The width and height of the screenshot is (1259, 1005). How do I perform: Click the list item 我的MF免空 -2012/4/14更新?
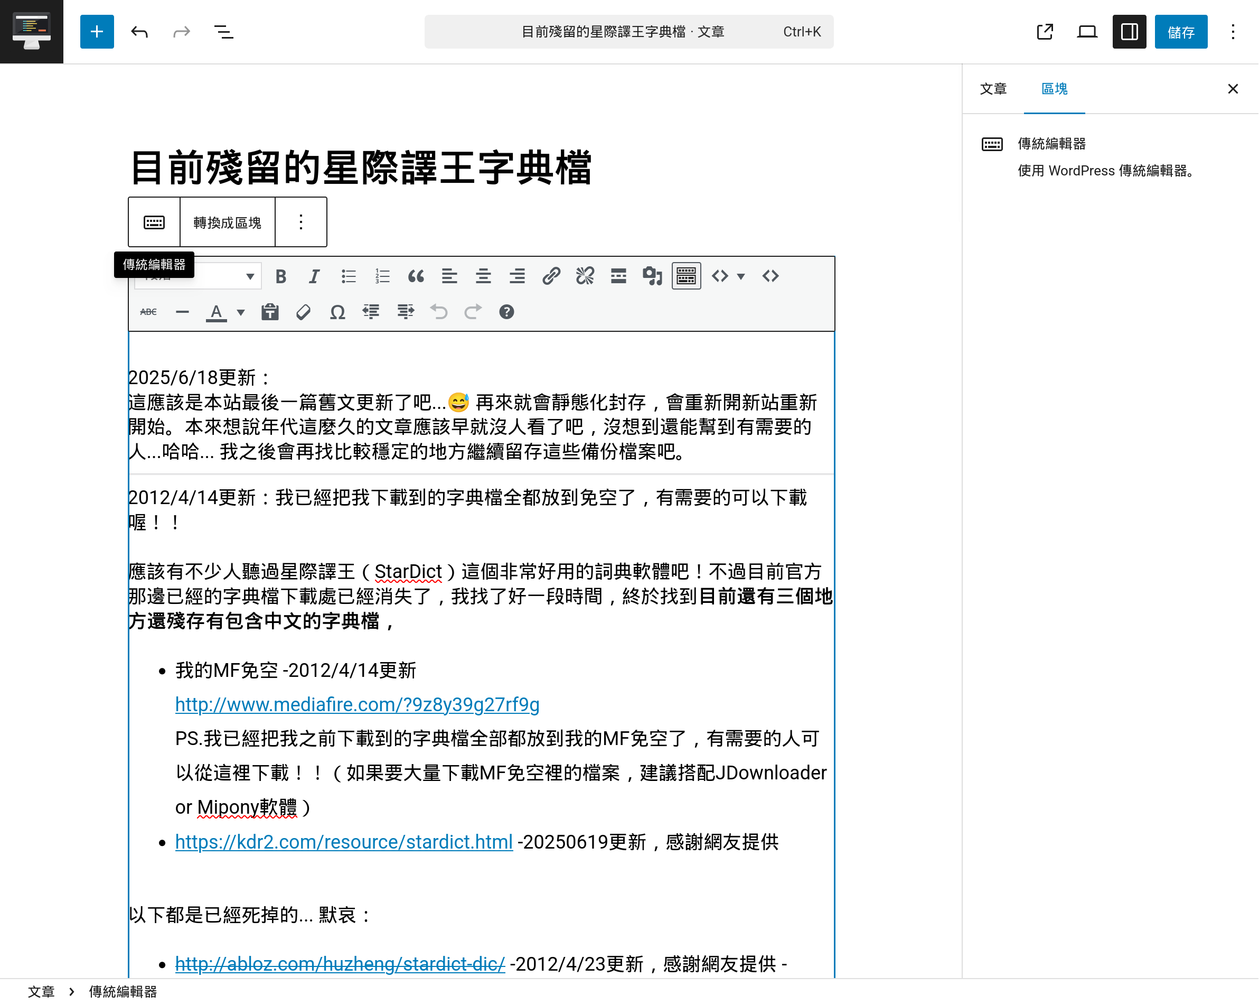[x=296, y=670]
